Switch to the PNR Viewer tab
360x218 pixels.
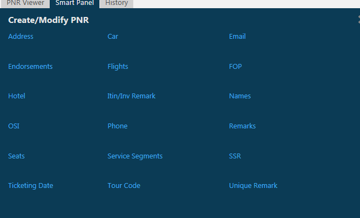[x=25, y=3]
